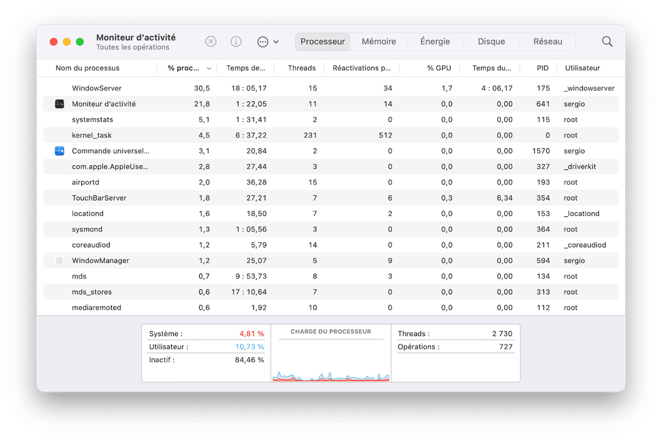Click the Charge du processeur graph

pos(330,359)
